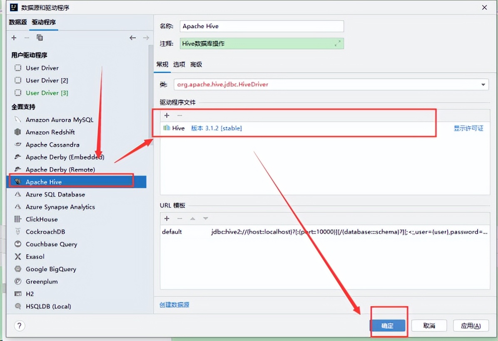
Task: Open the 选项 tab
Action: pos(179,64)
